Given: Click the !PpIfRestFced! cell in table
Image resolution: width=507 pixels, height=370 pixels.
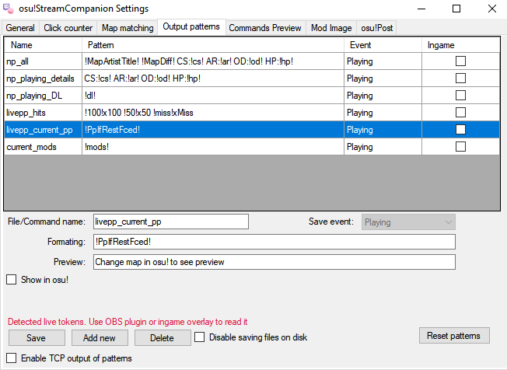Looking at the screenshot, I should [x=213, y=130].
